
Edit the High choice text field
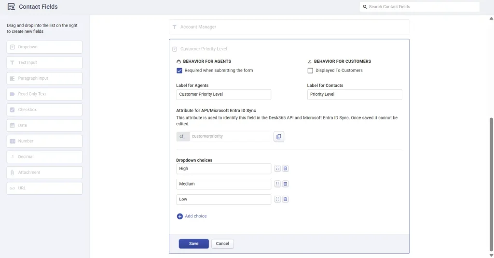click(x=224, y=169)
